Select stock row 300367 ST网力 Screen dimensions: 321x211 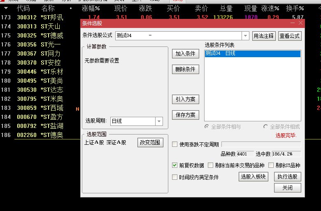tap(40, 53)
